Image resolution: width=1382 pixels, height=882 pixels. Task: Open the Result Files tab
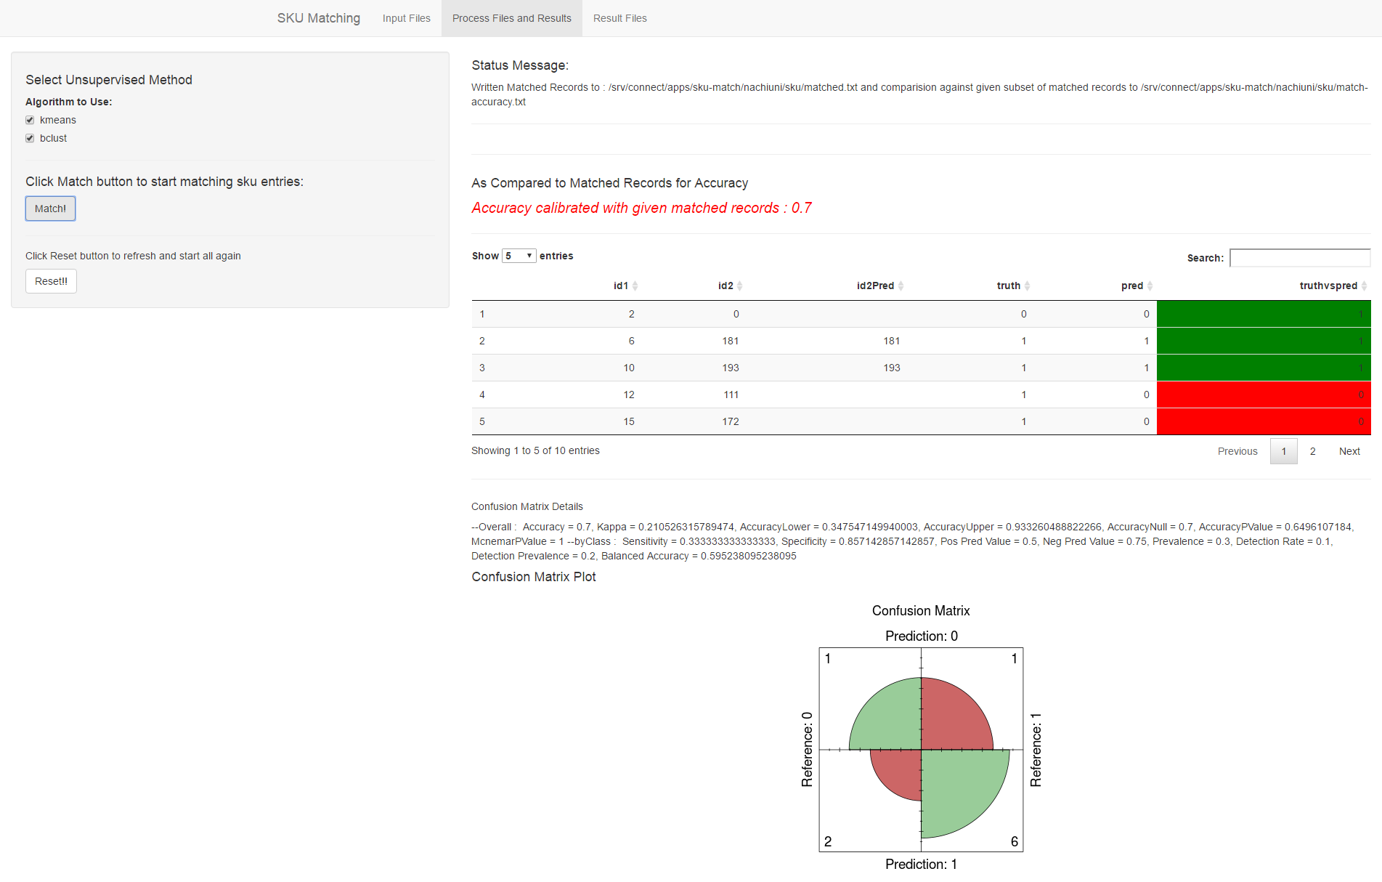click(619, 18)
